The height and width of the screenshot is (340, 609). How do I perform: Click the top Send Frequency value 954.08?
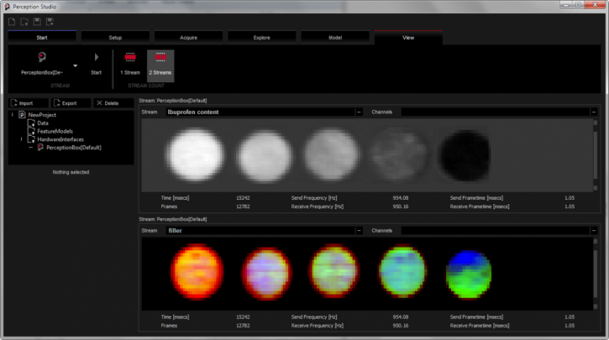coord(401,198)
